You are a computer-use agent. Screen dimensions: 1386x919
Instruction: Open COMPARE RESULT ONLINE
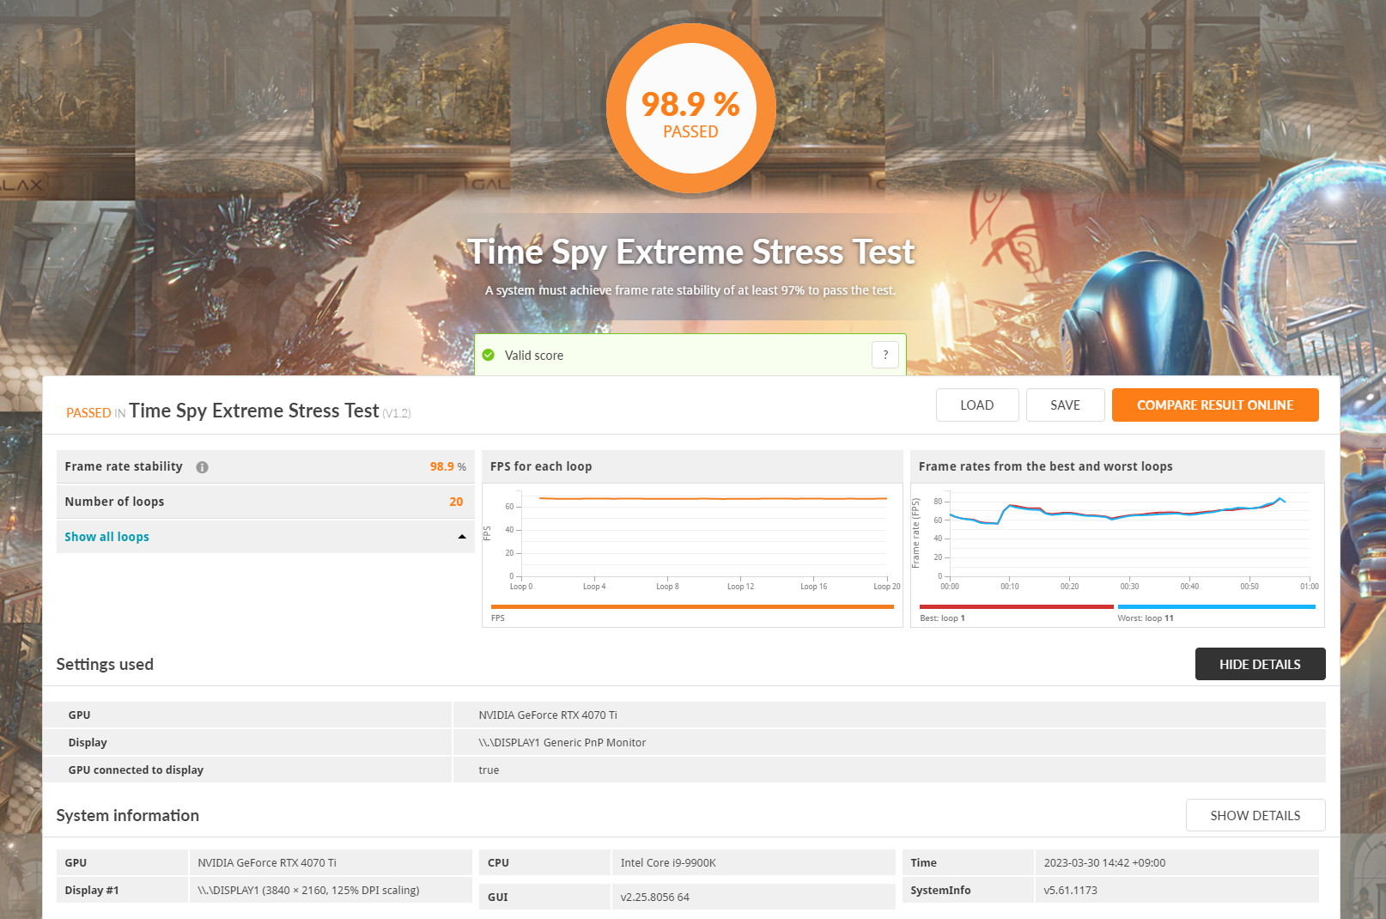pos(1214,405)
